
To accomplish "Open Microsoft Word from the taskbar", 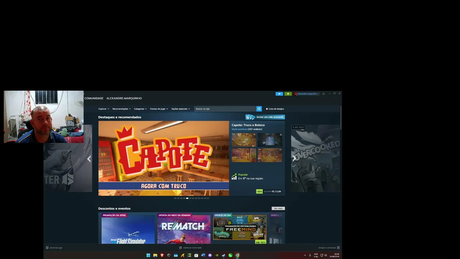I will coord(203,255).
